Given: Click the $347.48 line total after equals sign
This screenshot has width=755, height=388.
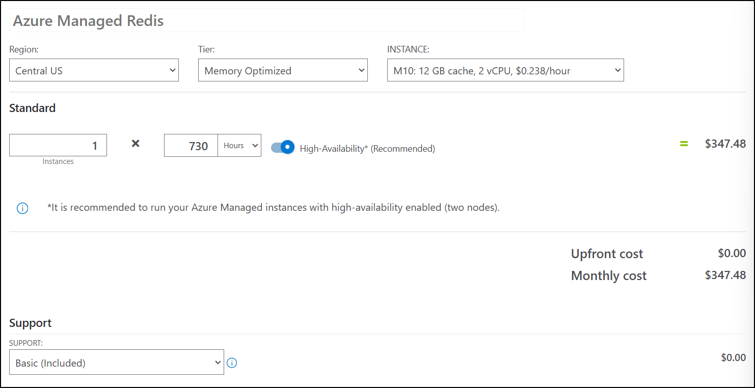Looking at the screenshot, I should (x=725, y=144).
